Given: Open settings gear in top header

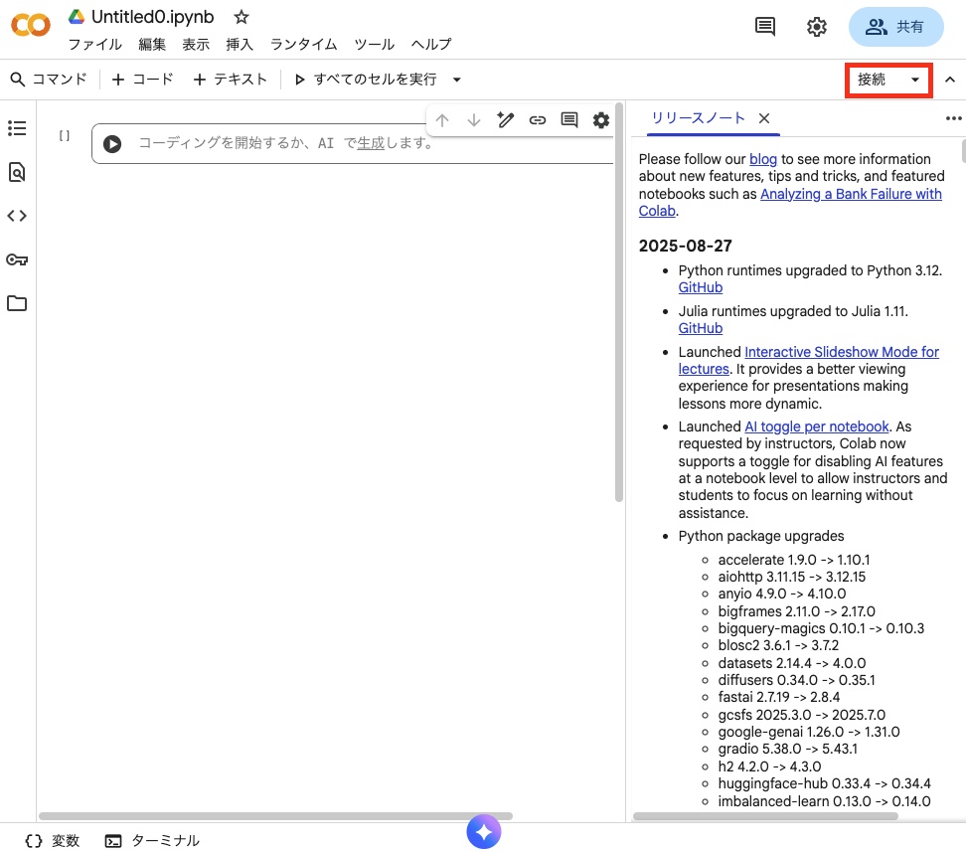Looking at the screenshot, I should [817, 27].
